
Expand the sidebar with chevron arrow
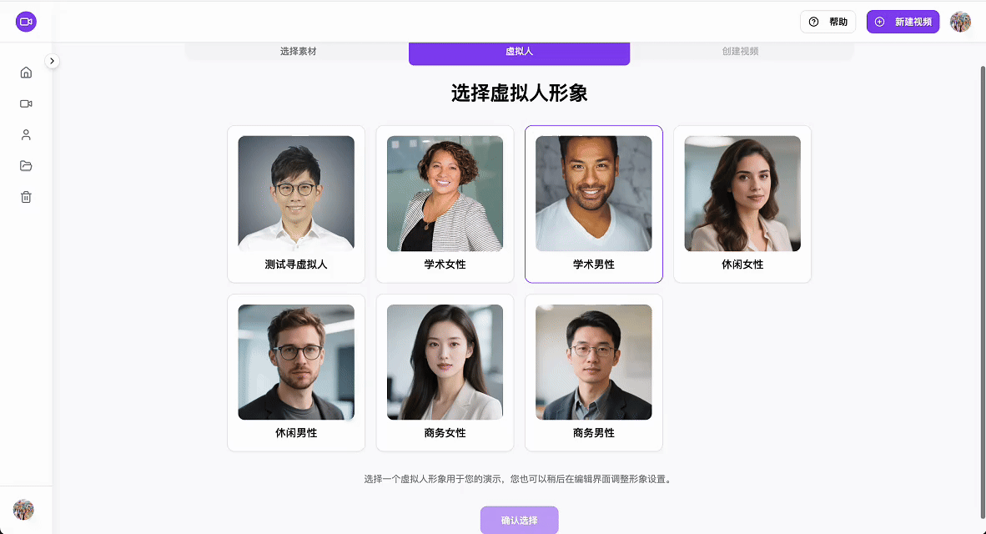(53, 61)
